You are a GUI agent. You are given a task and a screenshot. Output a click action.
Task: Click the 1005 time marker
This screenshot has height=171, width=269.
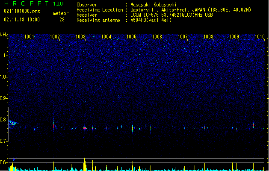click(131, 37)
